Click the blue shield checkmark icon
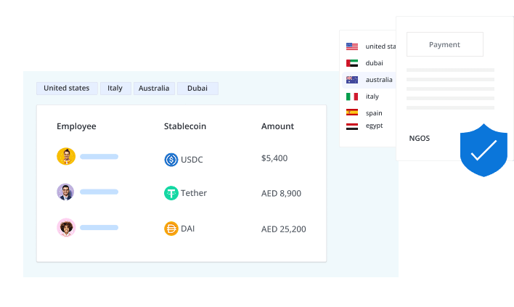Screen dimensions: 514x307 [x=484, y=150]
